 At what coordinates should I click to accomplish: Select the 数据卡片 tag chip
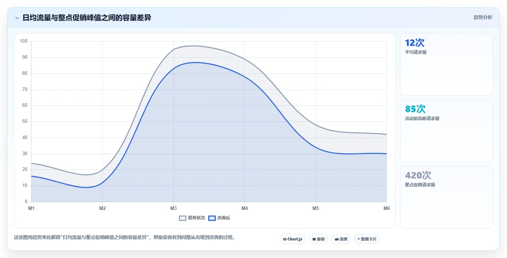click(x=367, y=239)
